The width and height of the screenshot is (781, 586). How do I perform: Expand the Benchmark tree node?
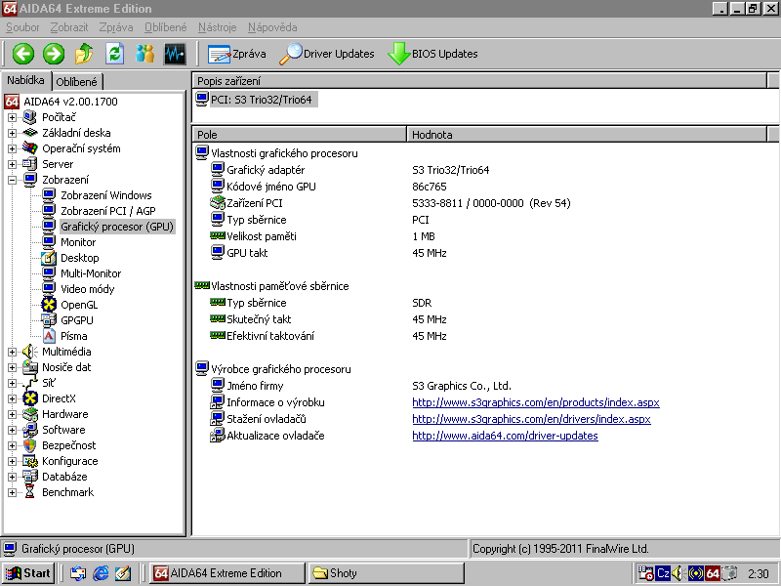tap(13, 492)
